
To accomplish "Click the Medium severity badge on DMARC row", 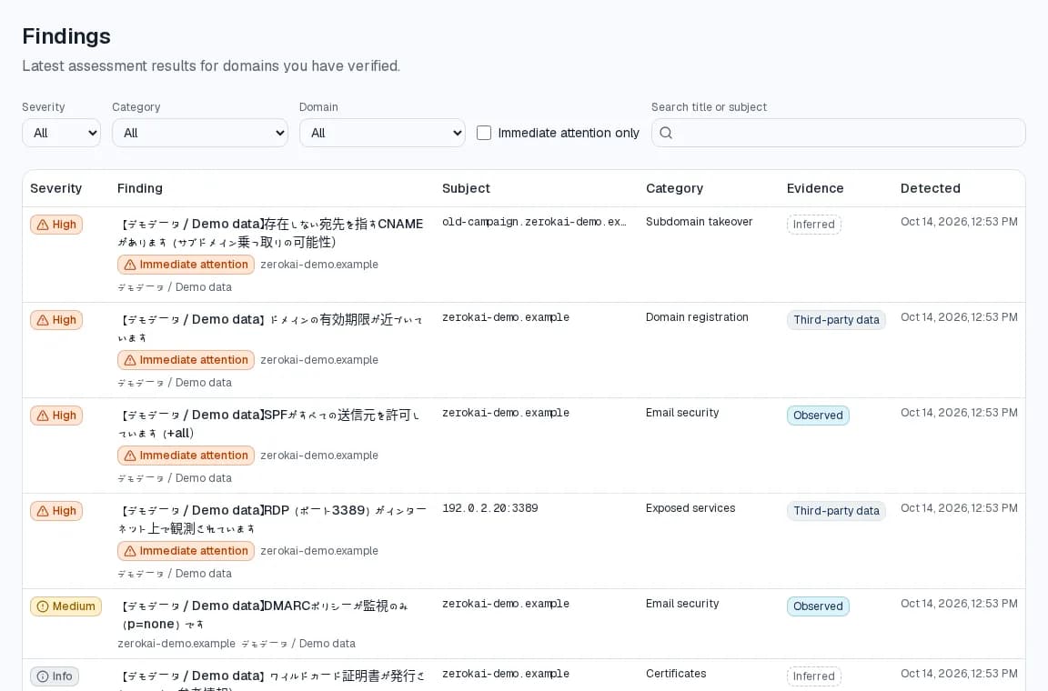I will pos(65,606).
